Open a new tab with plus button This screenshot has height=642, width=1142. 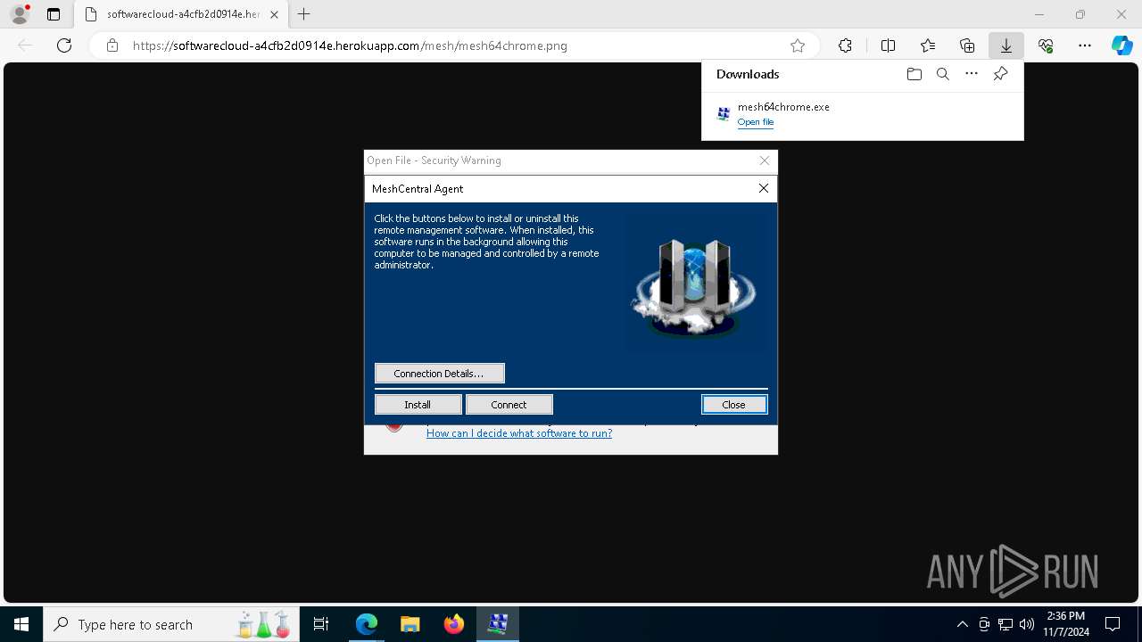(304, 14)
